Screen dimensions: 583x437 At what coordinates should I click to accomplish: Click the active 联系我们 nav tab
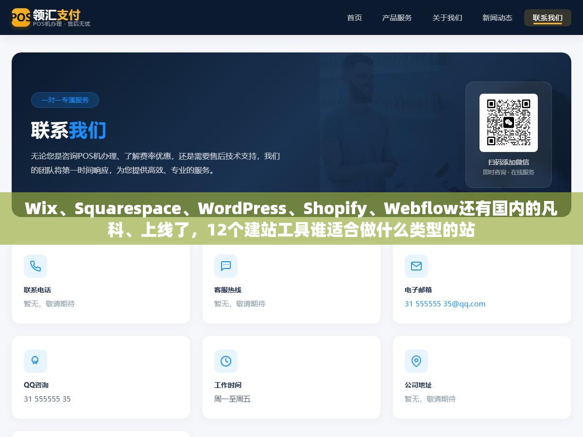(x=548, y=17)
